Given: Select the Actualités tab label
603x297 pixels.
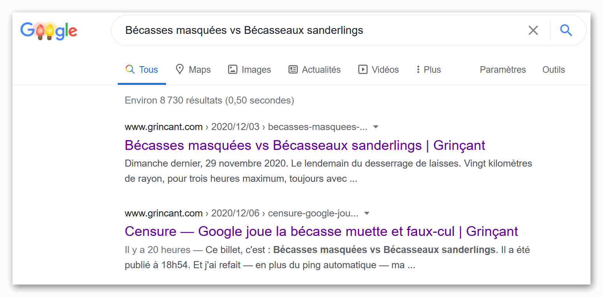Looking at the screenshot, I should pos(321,70).
